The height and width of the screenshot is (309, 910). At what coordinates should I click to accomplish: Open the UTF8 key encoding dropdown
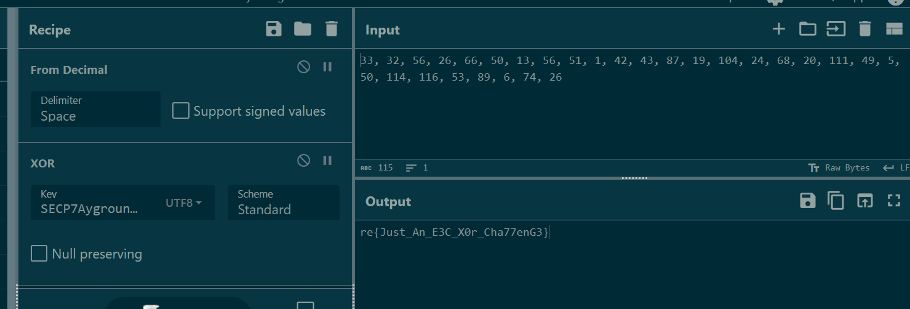(183, 203)
